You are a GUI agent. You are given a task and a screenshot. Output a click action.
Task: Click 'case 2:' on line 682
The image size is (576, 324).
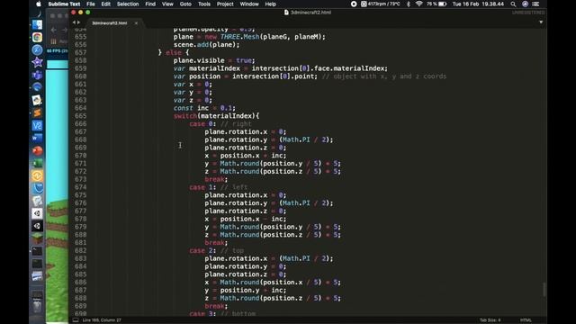click(202, 250)
